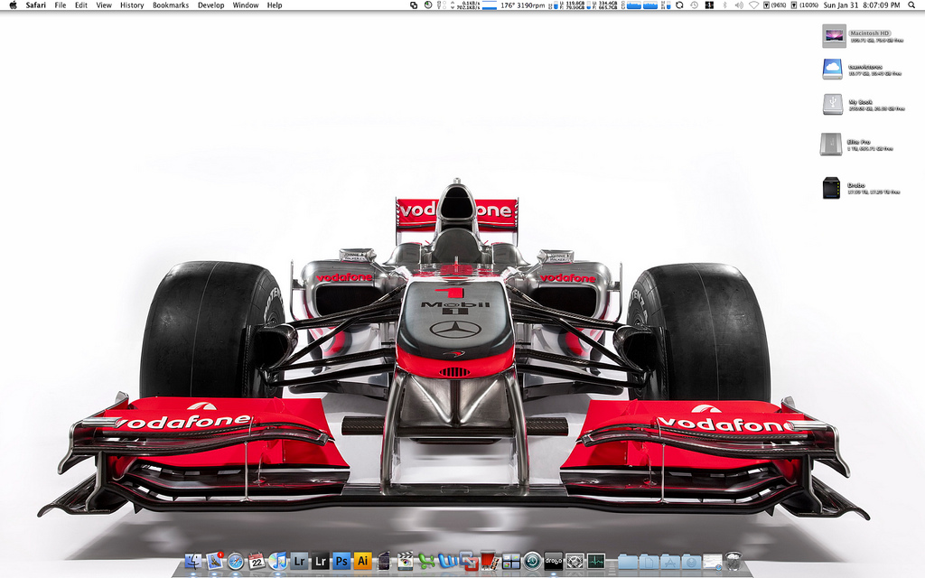Screen dimensions: 925x578
Task: Open System Preferences gear icon
Action: [x=575, y=561]
